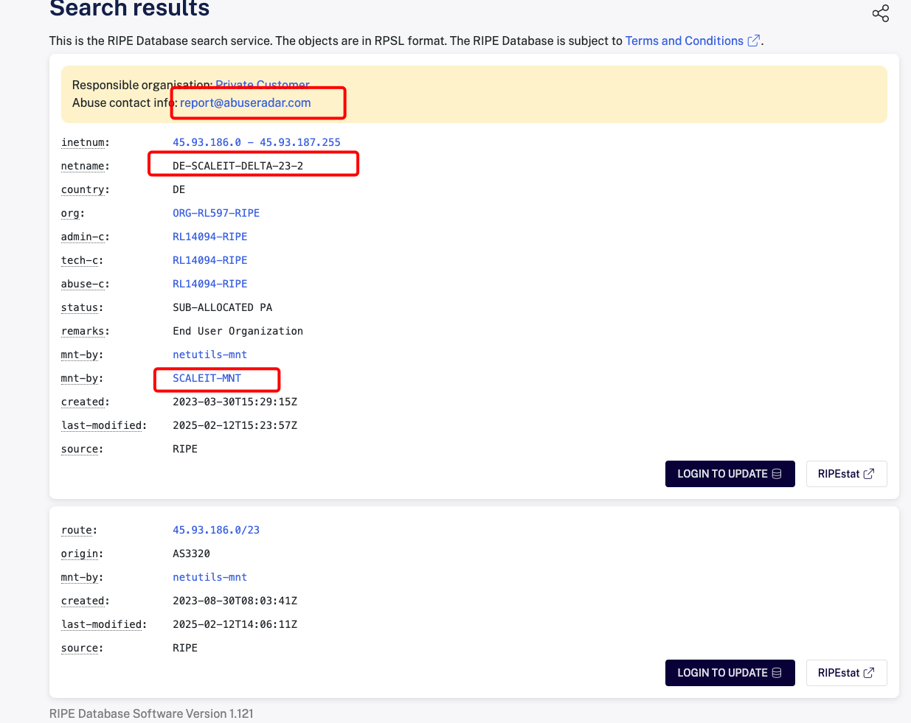Open the ORG-RL597-RIPE organisation link
Viewport: 911px width, 723px height.
tap(215, 213)
